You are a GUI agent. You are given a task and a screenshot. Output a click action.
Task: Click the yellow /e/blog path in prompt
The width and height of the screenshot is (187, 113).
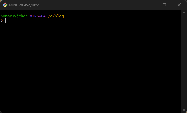click(x=56, y=16)
